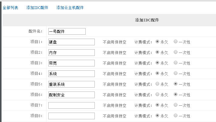216x122 pixels.
Task: Select 一次性 billing for 项目2
Action: click(176, 52)
